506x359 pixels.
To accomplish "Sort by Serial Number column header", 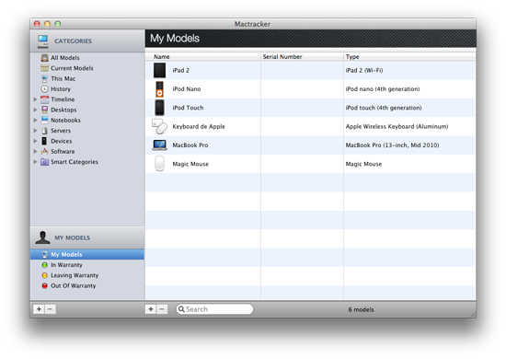I will click(x=302, y=57).
